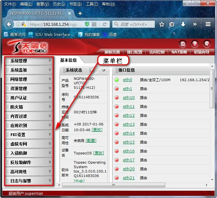Expand the 日志与报警 menu section
This screenshot has height=198, width=217.
29,181
